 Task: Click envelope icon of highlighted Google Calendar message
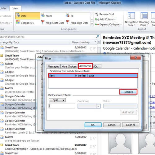coord(2,104)
